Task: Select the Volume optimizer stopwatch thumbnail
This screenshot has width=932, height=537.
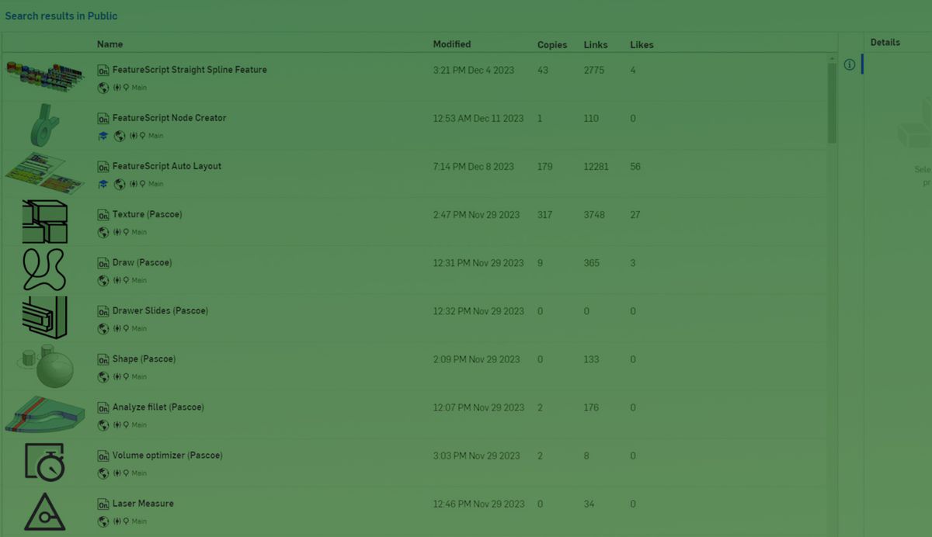Action: [x=45, y=463]
